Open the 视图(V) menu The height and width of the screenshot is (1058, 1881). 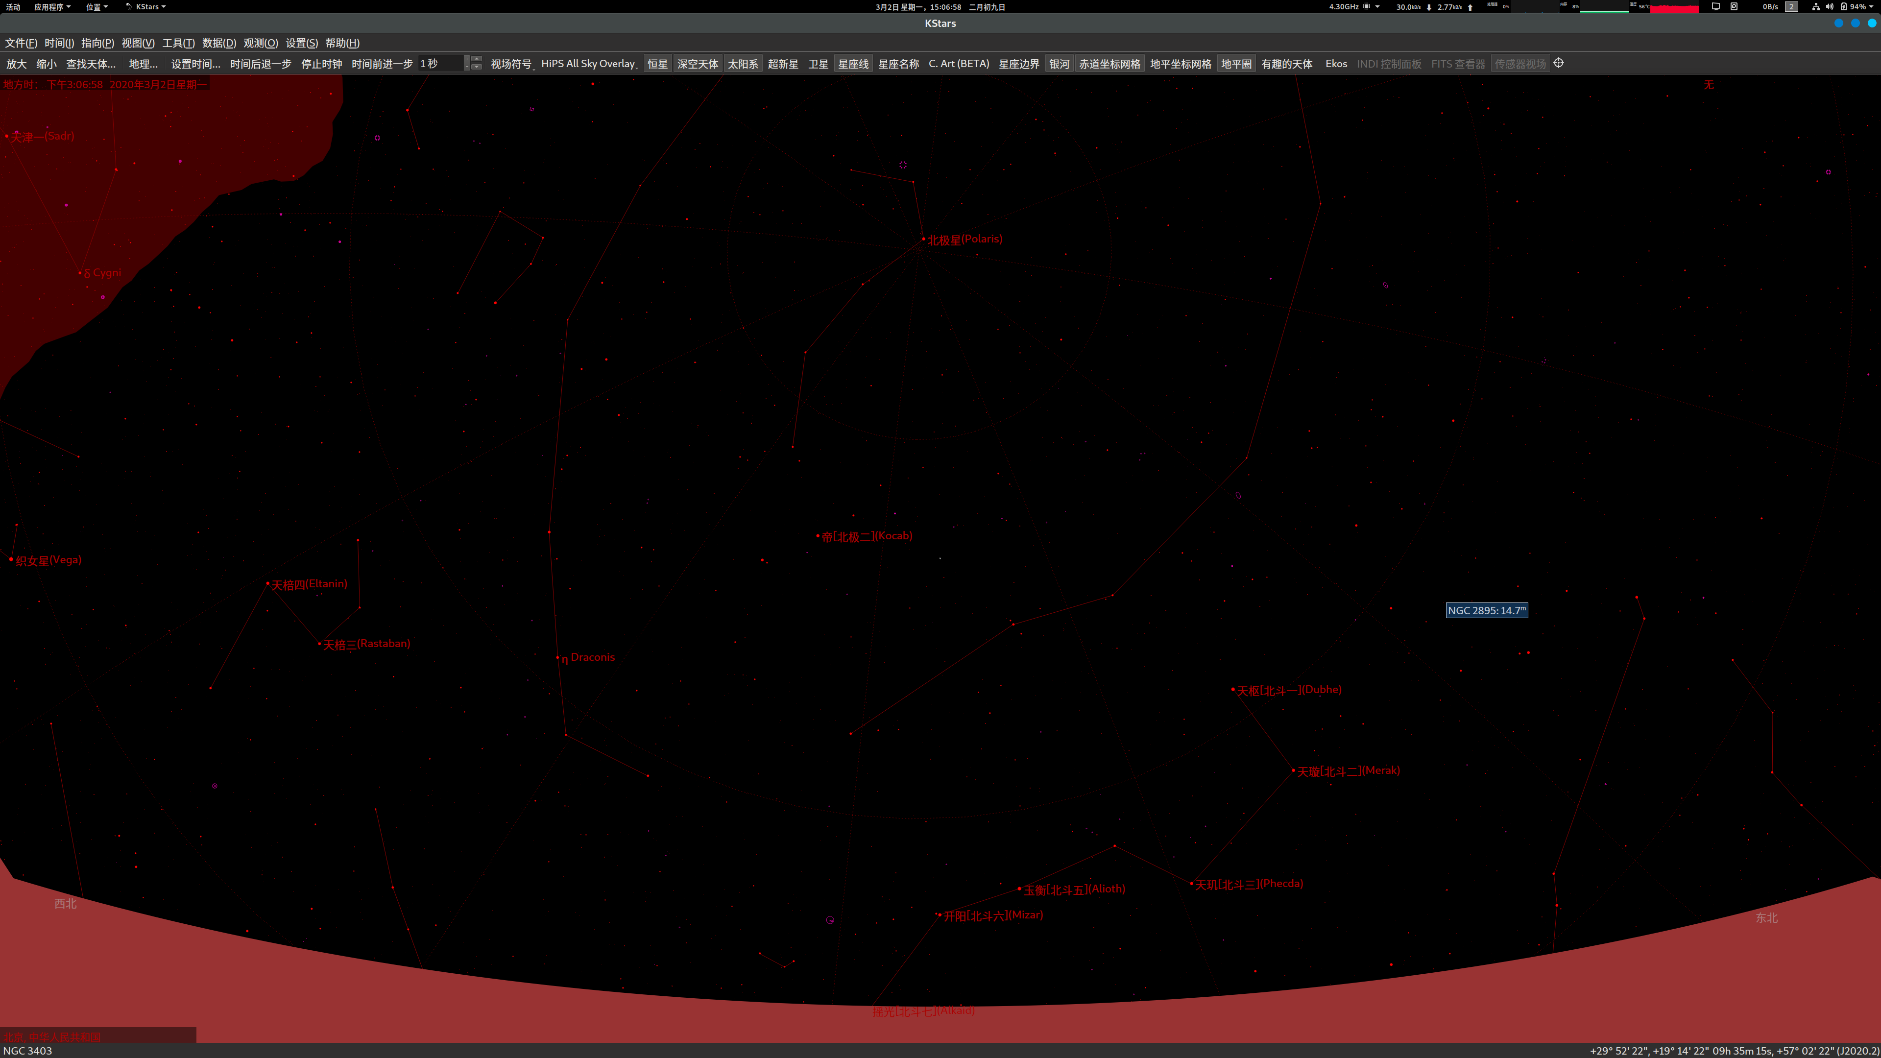click(137, 43)
